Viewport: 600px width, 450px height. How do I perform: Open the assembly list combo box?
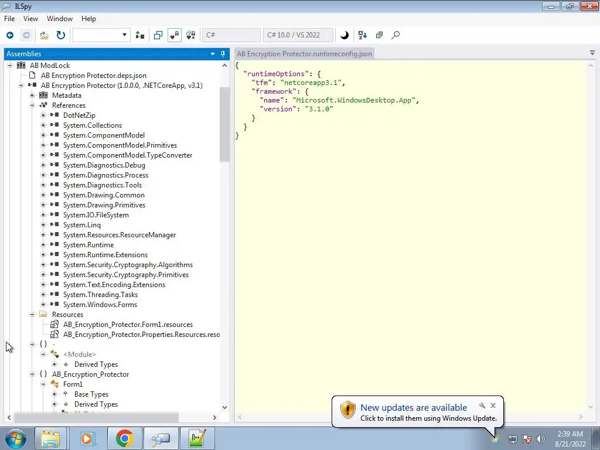point(101,35)
